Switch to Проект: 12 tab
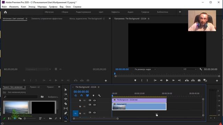 pos(35,87)
